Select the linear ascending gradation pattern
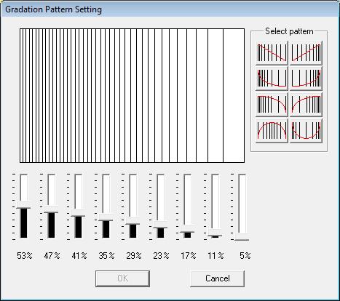340x301 pixels. 306,53
